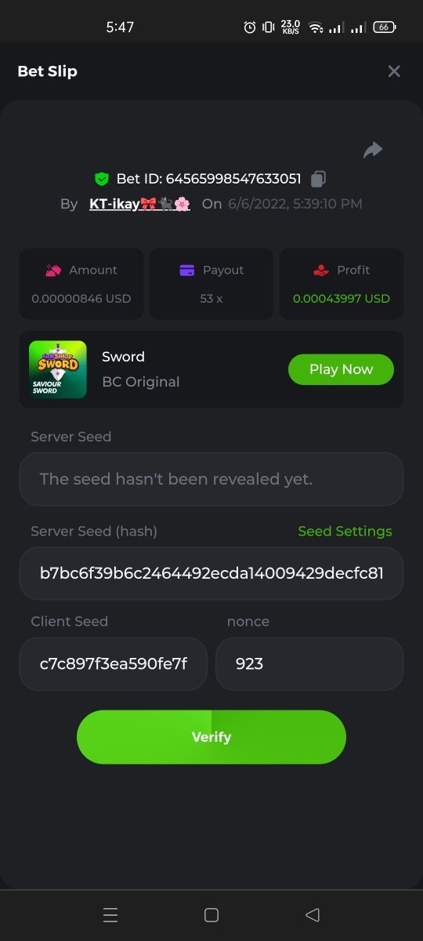This screenshot has width=423, height=941.
Task: Tap the Android back triangle icon
Action: click(313, 914)
